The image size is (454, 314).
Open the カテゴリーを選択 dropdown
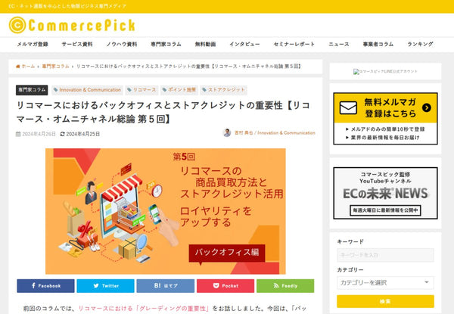tap(385, 282)
